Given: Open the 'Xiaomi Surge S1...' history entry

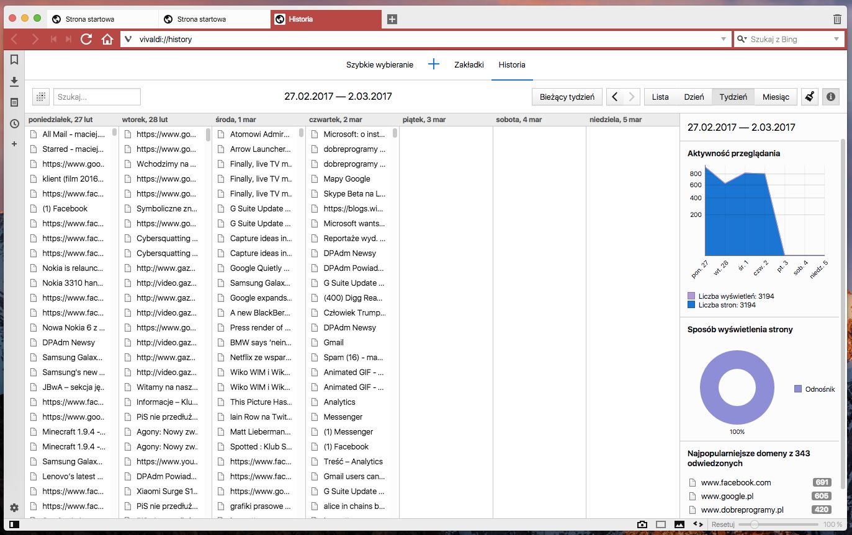Looking at the screenshot, I should pos(162,491).
